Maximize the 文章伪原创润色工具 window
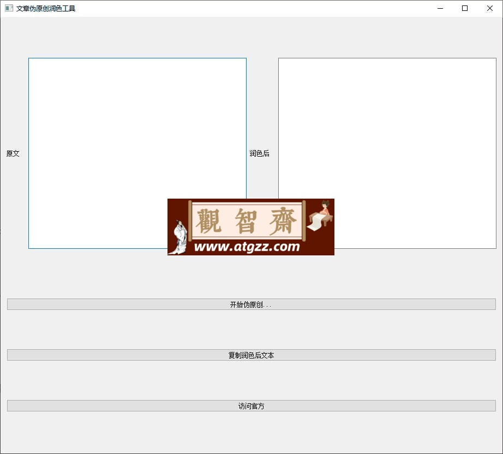Image resolution: width=503 pixels, height=454 pixels. pyautogui.click(x=464, y=8)
